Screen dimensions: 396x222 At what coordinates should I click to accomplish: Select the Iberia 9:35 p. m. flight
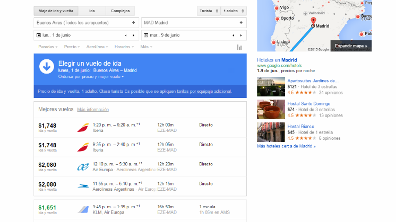click(x=140, y=147)
